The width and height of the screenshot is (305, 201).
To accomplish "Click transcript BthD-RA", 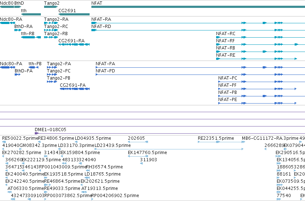I will pos(24,27).
